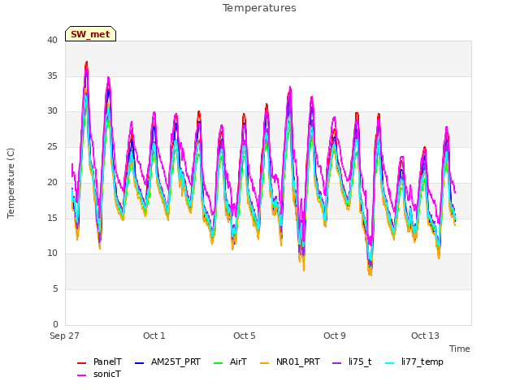
Task: Click the 20 y-axis tick label
Action: pyautogui.click(x=52, y=182)
